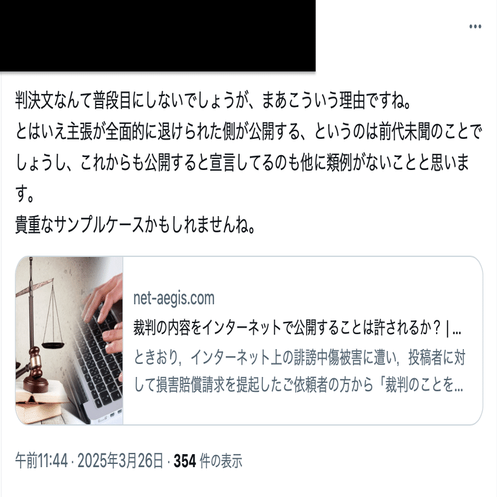The height and width of the screenshot is (497, 497).
Task: Open the article titled 裁判の内容をインターネットで公開
Action: 297,328
